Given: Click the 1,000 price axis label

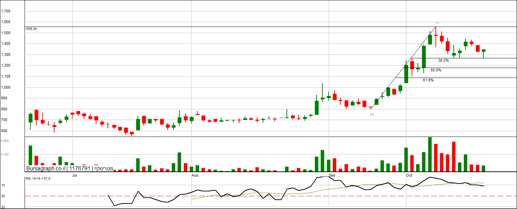Looking at the screenshot, I should [6, 87].
